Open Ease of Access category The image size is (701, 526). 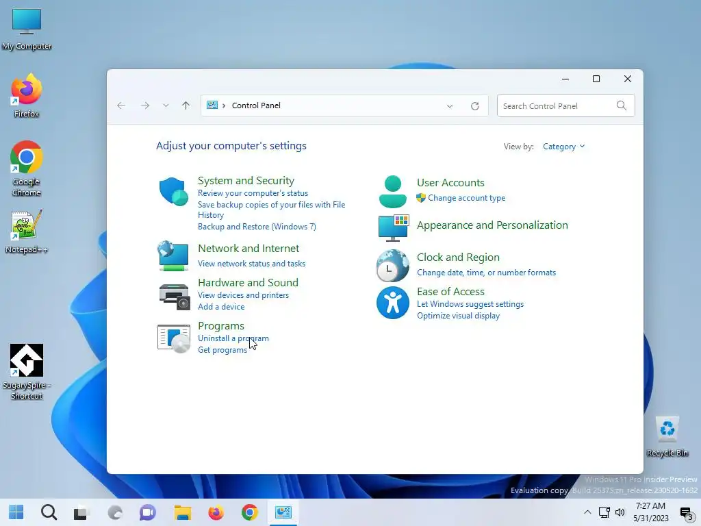450,291
